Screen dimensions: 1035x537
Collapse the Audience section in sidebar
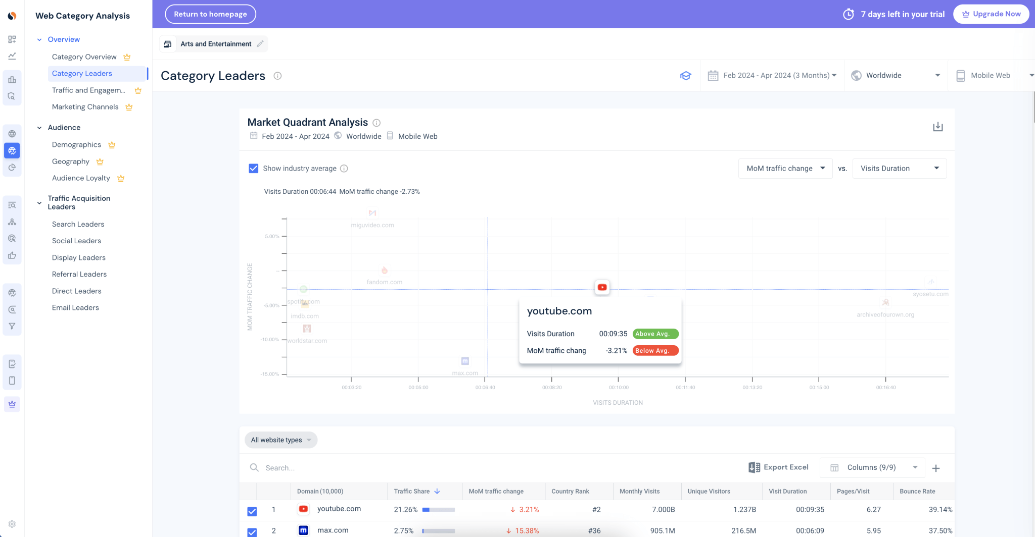pos(39,127)
